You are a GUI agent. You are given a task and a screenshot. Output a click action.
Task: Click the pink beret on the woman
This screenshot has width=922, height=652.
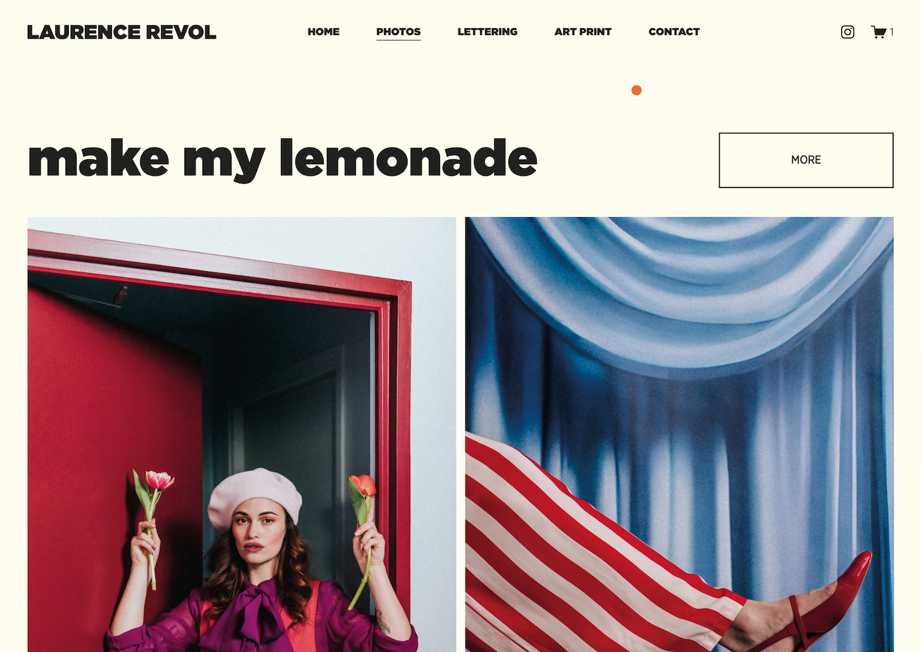254,496
